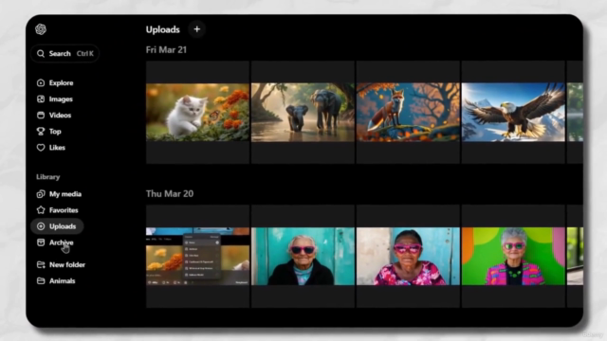Open My media in Library

pyautogui.click(x=65, y=194)
